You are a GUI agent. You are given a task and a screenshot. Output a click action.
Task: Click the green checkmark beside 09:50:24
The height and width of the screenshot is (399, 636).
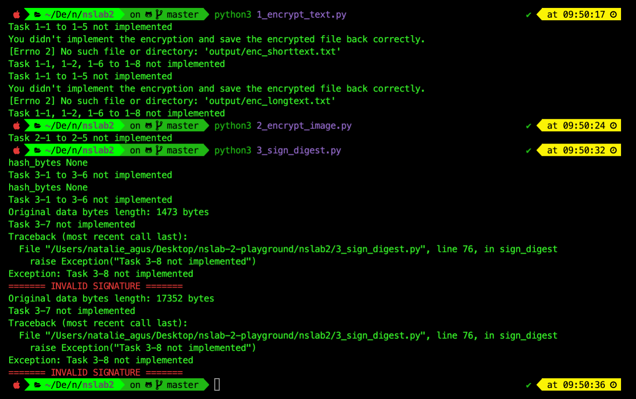(529, 126)
